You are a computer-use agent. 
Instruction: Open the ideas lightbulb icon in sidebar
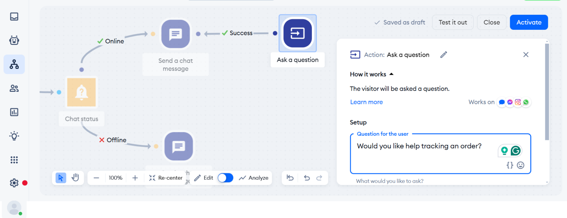click(x=14, y=136)
